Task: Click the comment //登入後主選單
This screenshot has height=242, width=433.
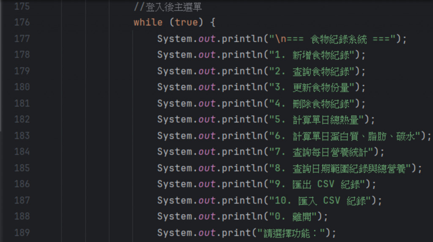Action: tap(167, 7)
